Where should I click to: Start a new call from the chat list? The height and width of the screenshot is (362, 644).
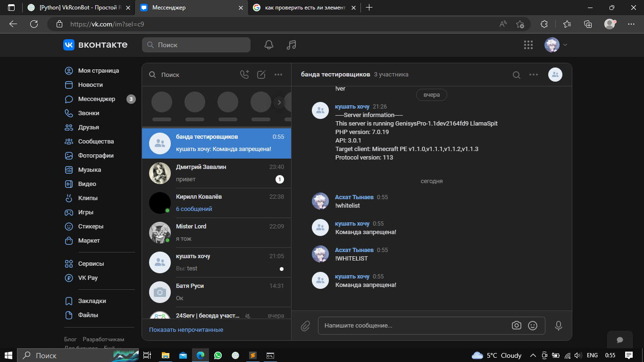tap(244, 75)
